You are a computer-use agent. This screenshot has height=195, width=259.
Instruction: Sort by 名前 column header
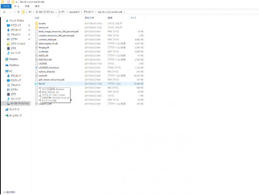(37, 18)
